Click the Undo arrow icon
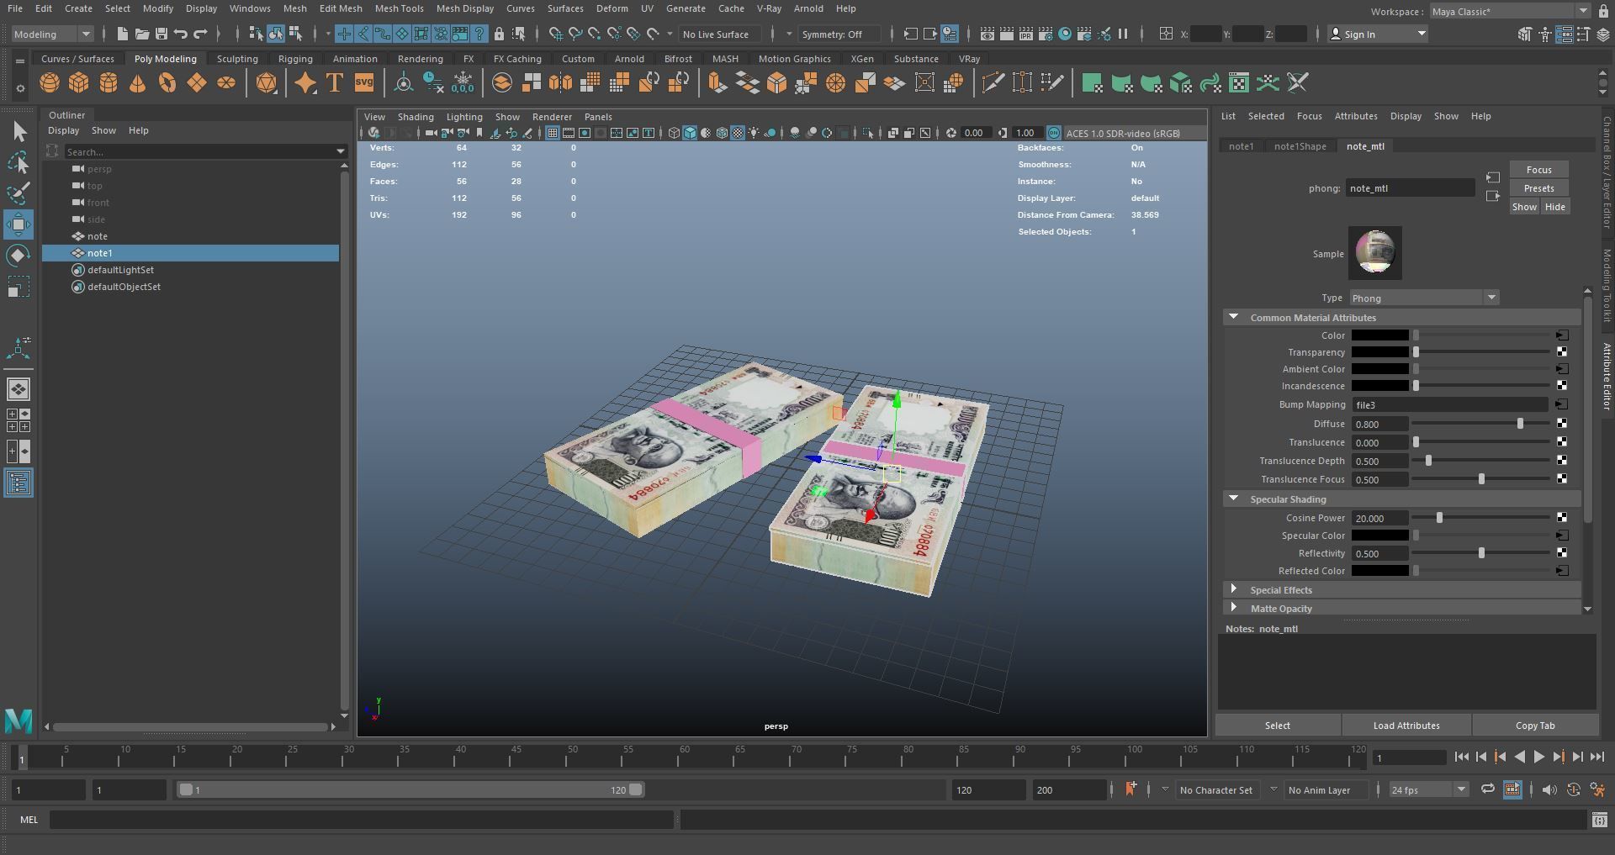The width and height of the screenshot is (1615, 855). point(181,34)
